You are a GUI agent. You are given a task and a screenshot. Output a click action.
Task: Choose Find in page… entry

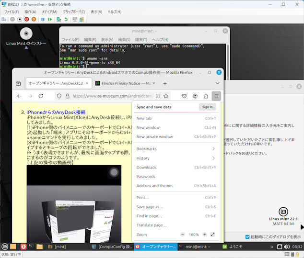coord(176,216)
